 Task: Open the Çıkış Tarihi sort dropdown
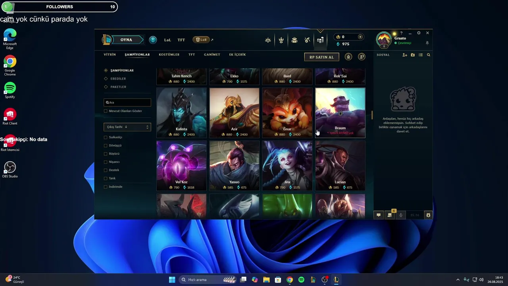pyautogui.click(x=127, y=127)
